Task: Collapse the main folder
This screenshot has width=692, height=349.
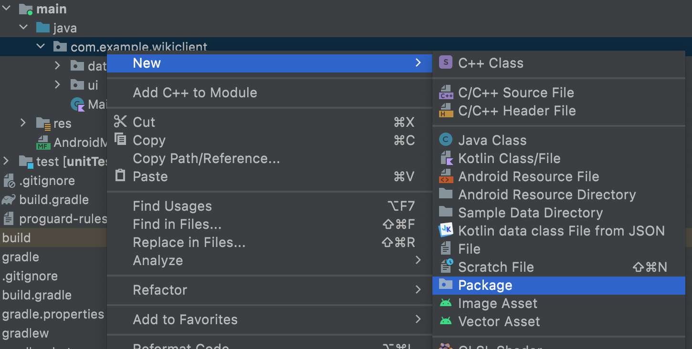Action: pyautogui.click(x=6, y=9)
